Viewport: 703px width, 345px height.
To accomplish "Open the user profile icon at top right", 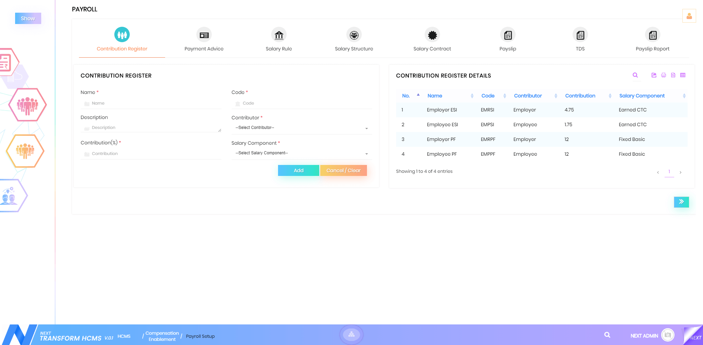I will [689, 16].
